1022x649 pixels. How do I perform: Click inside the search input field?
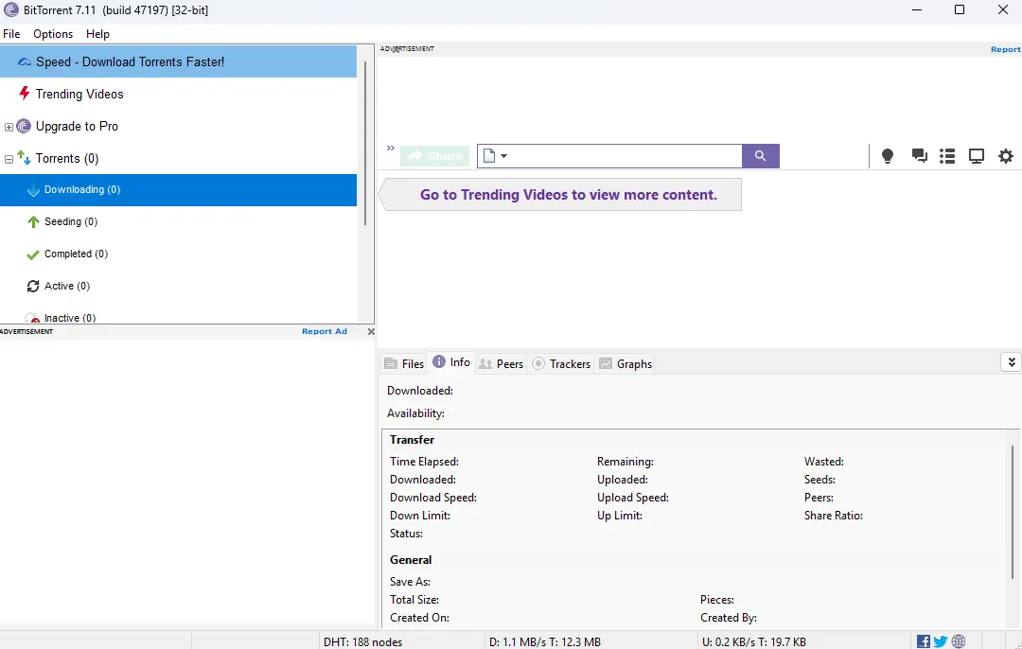coord(625,156)
